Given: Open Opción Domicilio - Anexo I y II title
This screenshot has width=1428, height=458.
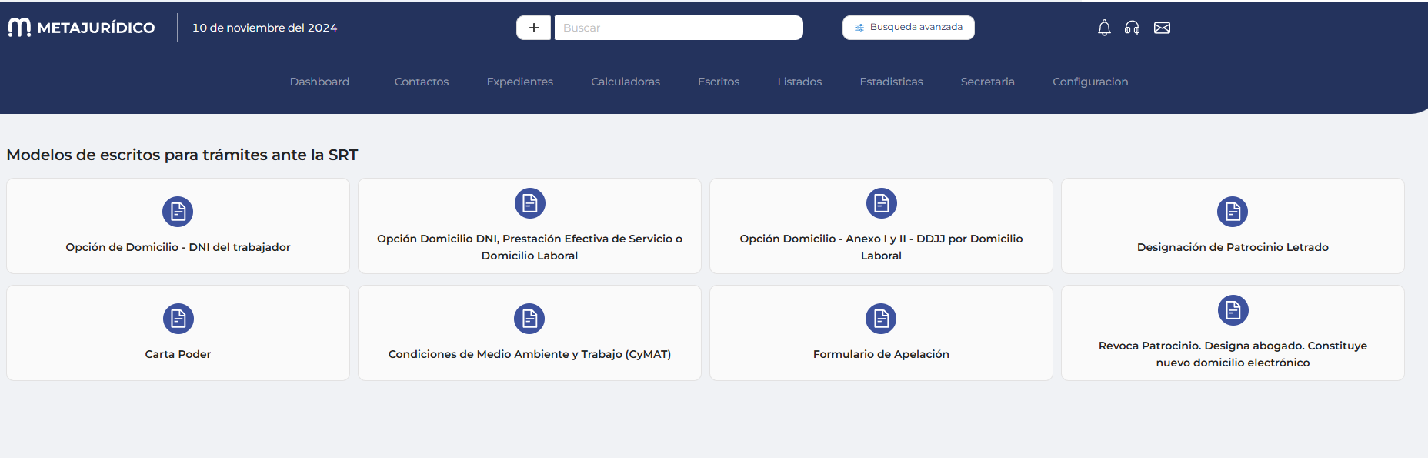Looking at the screenshot, I should point(881,247).
